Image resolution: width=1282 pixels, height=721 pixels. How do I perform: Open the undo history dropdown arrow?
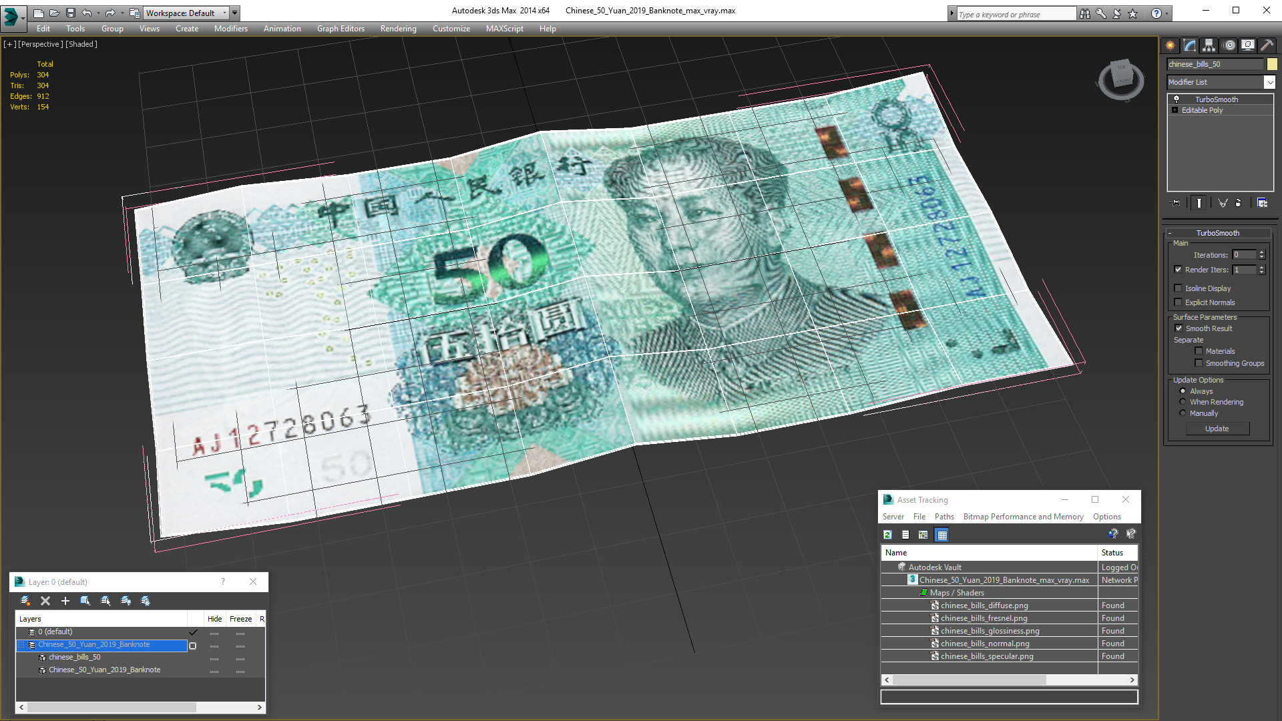coord(98,13)
